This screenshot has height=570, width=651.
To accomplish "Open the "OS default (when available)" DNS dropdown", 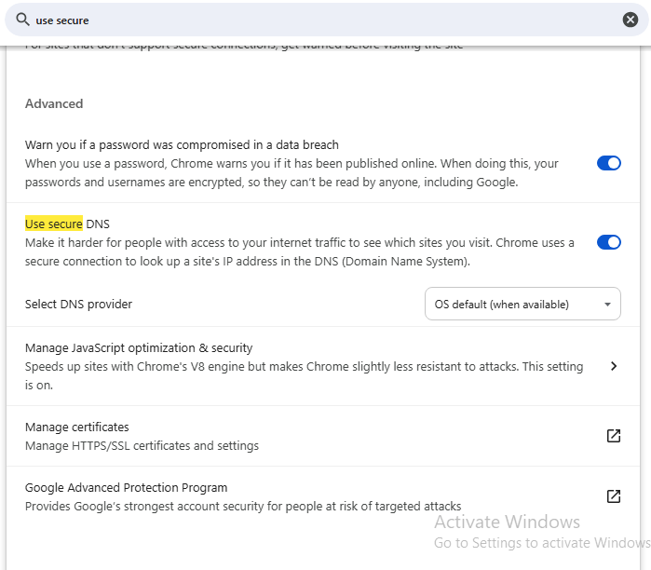I will (522, 304).
